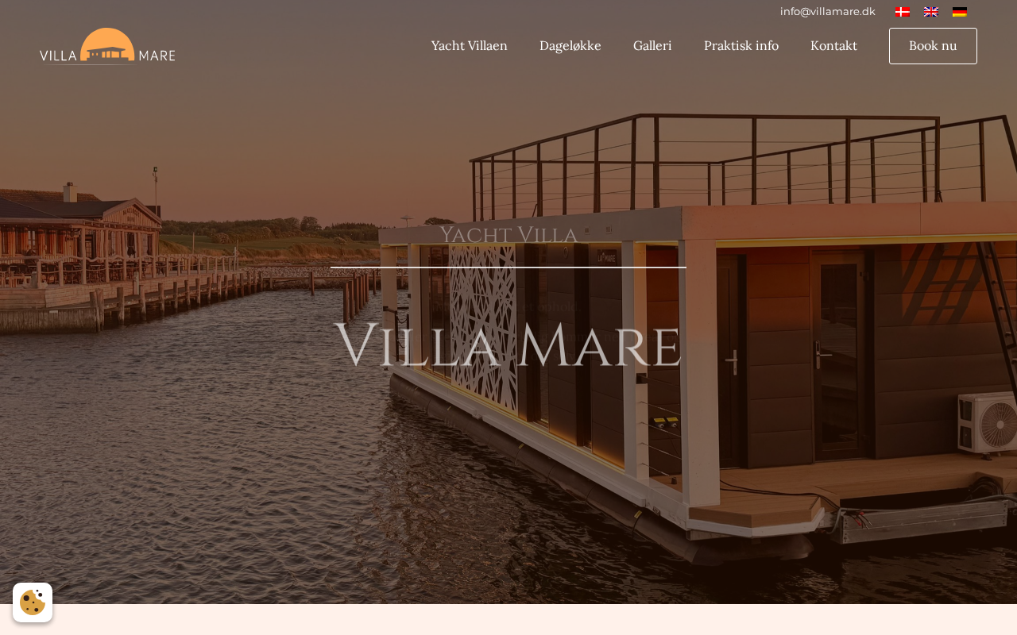Switch language using the Danish flag
The height and width of the screenshot is (635, 1017).
[x=903, y=12]
